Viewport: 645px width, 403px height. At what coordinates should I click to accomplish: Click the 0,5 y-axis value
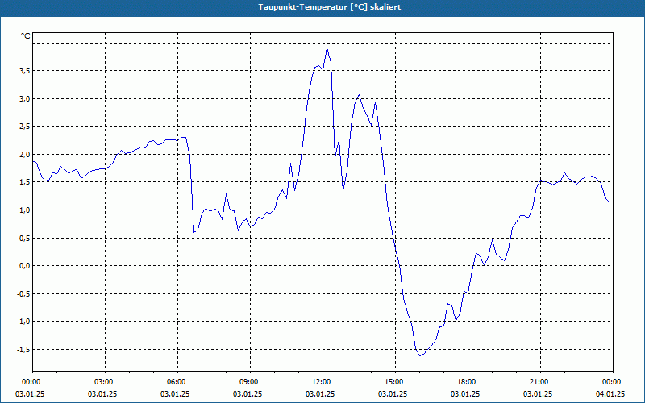coord(25,238)
